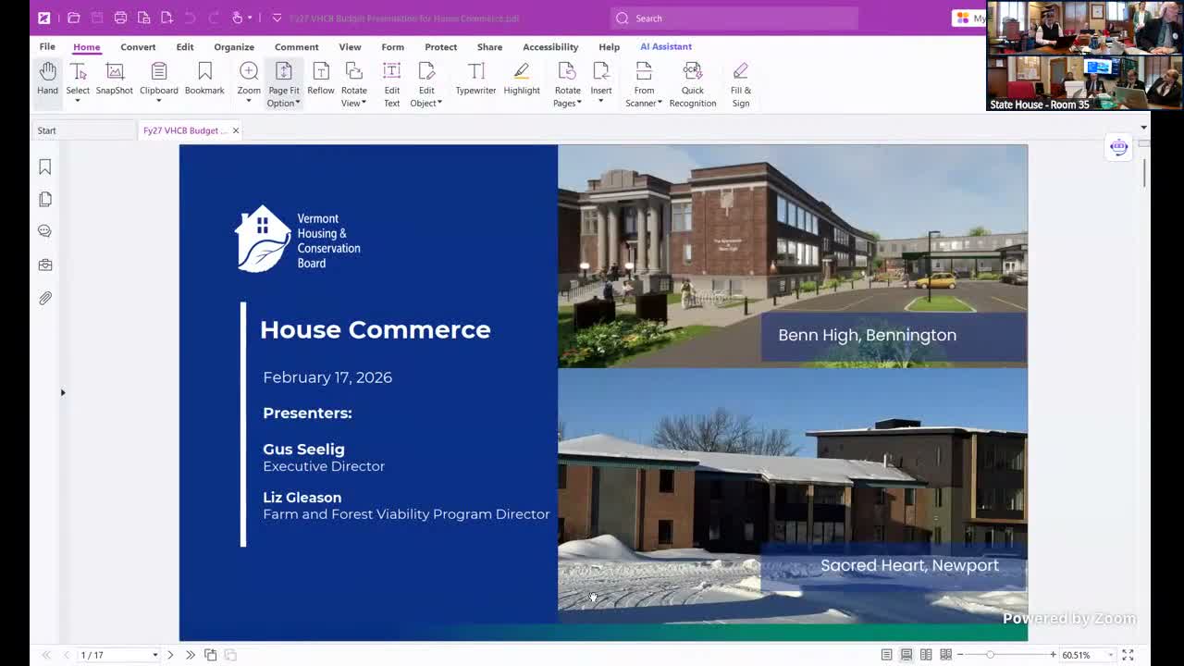Click the AI Assistant button
Viewport: 1184px width, 666px height.
tap(665, 46)
